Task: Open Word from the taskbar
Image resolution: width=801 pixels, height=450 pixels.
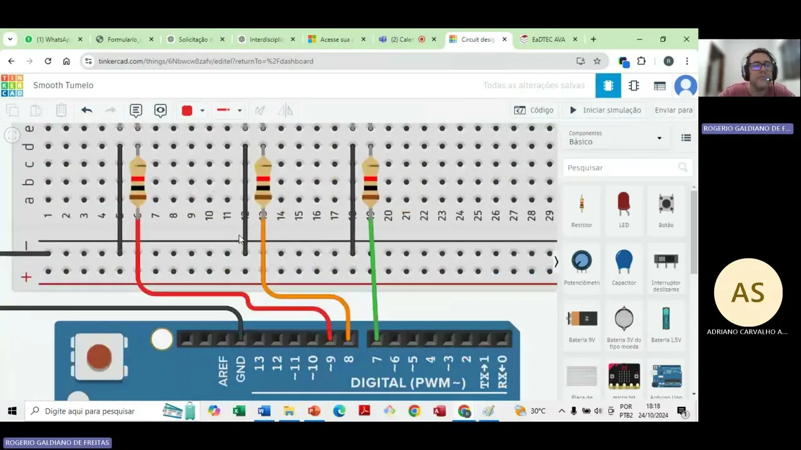Action: [263, 411]
